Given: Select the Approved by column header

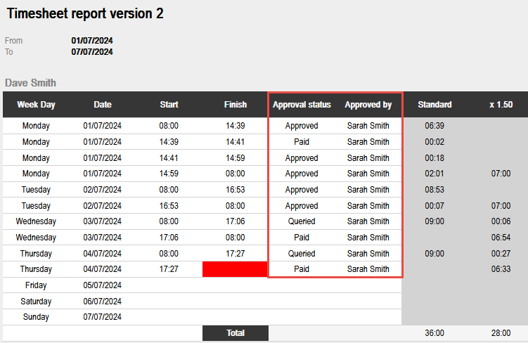Looking at the screenshot, I should click(368, 105).
